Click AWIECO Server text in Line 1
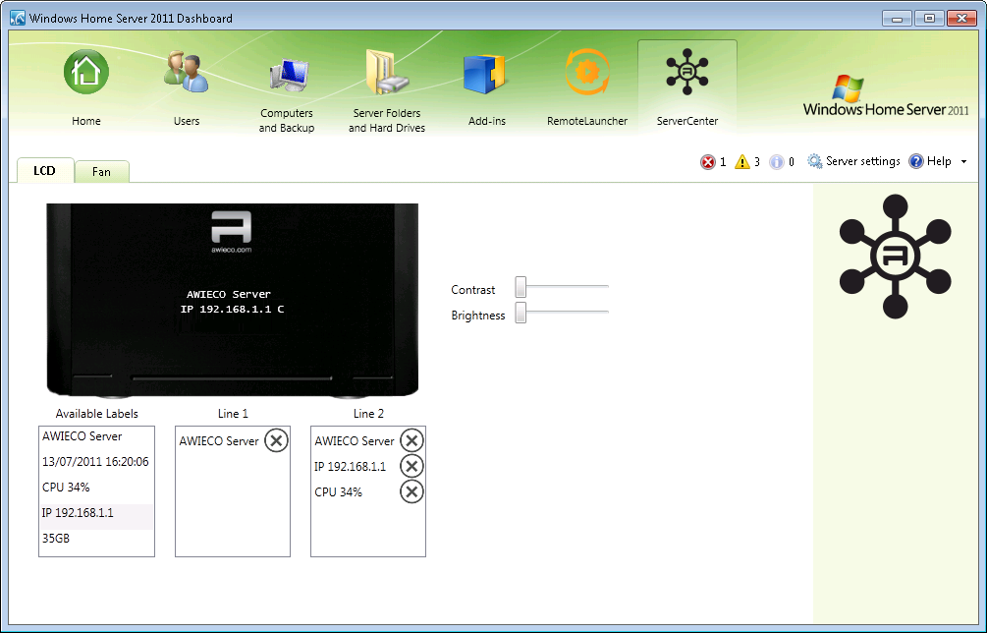Screen dimensions: 987x633 [219, 441]
